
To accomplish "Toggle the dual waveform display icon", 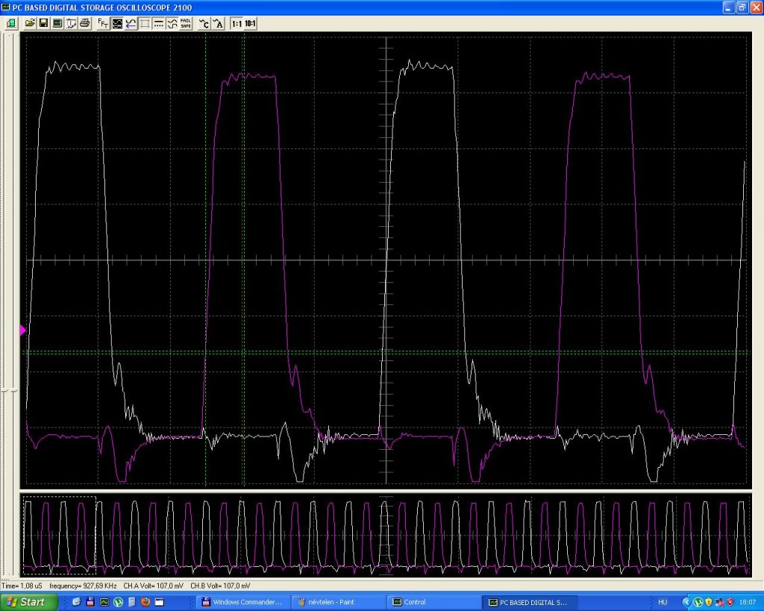I will (117, 23).
